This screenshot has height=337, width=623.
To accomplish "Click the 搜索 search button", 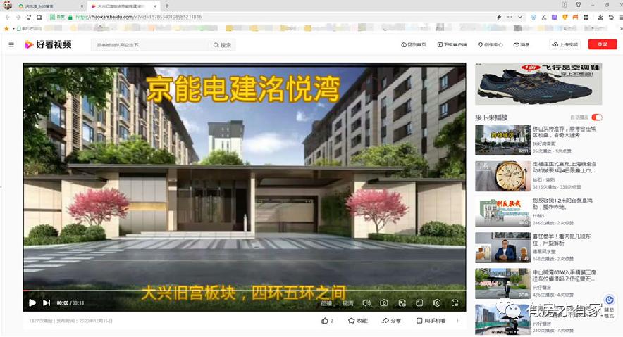I will point(223,45).
